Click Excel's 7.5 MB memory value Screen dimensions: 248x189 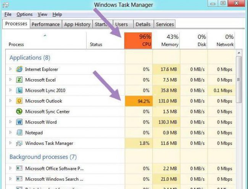(170, 80)
